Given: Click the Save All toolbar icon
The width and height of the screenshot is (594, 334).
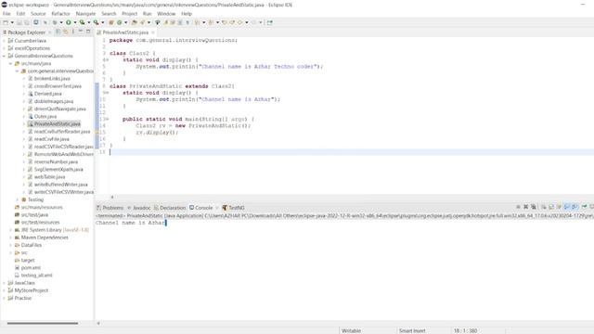Looking at the screenshot, I should click(x=27, y=22).
